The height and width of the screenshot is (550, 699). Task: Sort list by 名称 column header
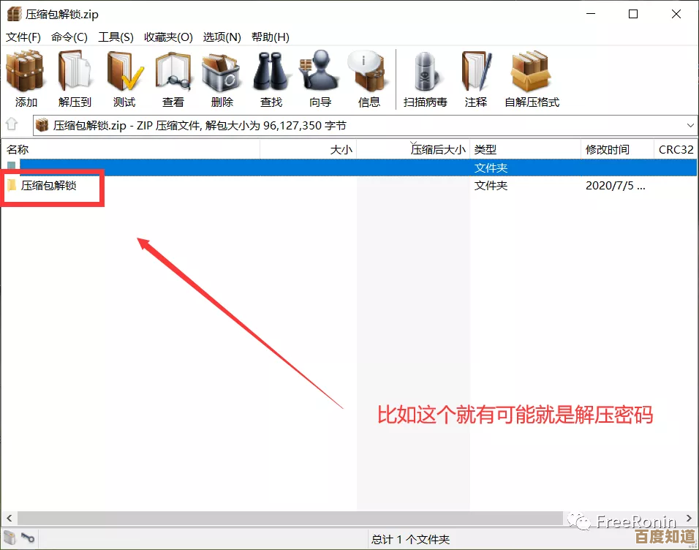pos(18,149)
